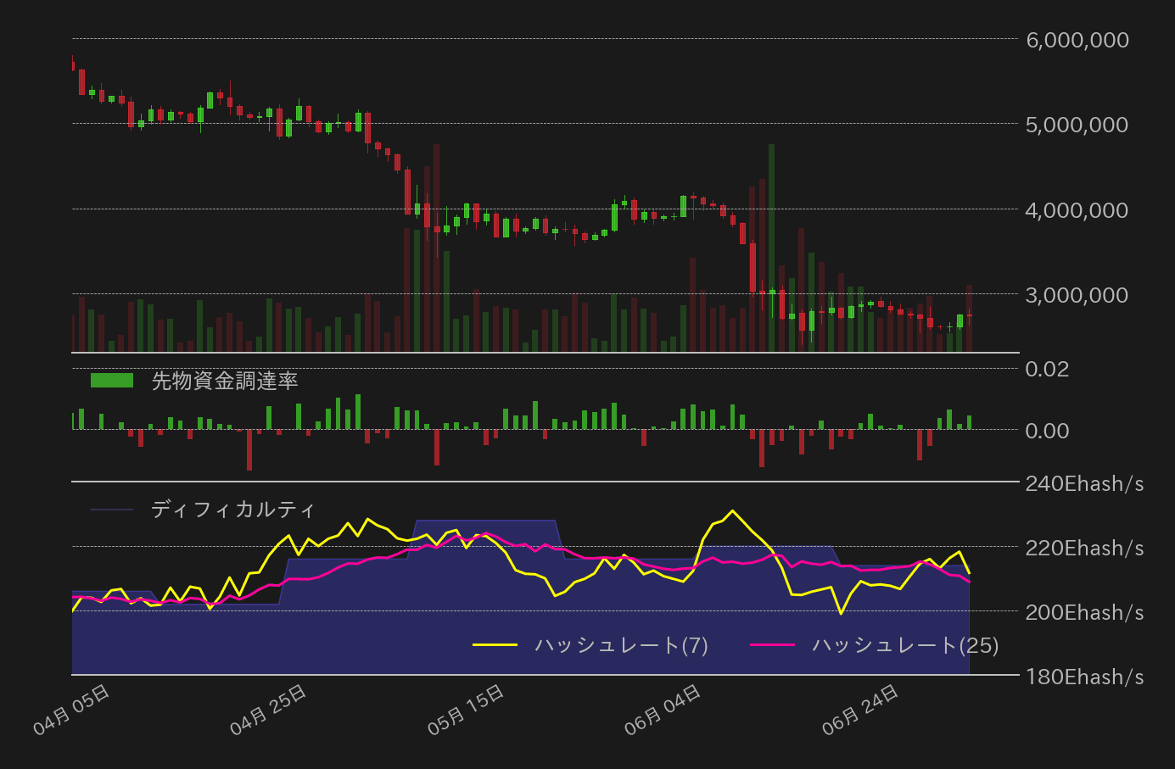Click the green funding rate color swatch
This screenshot has height=769, width=1175.
[111, 379]
